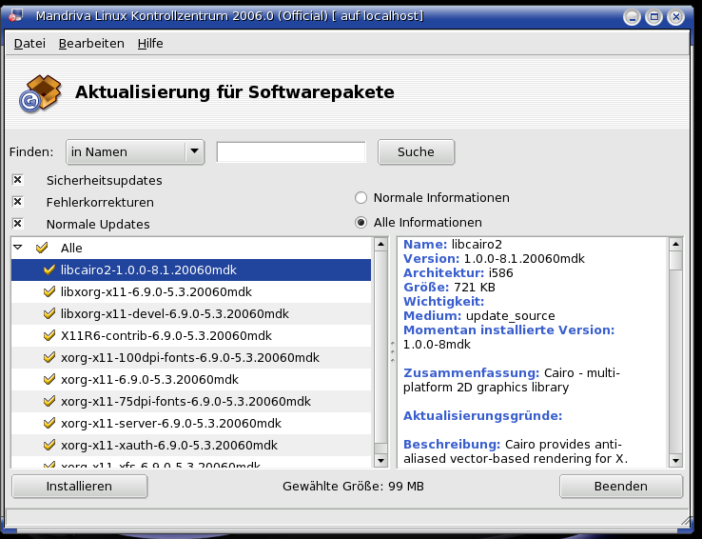Select libcairo2-1.0.0-8.1.20060mdk row
Viewport: 702px width, 539px height.
[x=191, y=269]
